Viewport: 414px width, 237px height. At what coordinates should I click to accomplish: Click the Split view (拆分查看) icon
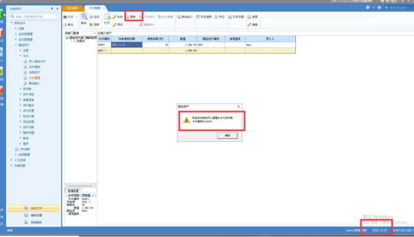tap(159, 17)
